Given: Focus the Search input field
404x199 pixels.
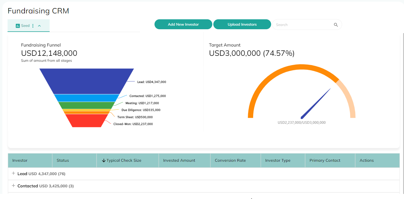Looking at the screenshot, I should 302,25.
